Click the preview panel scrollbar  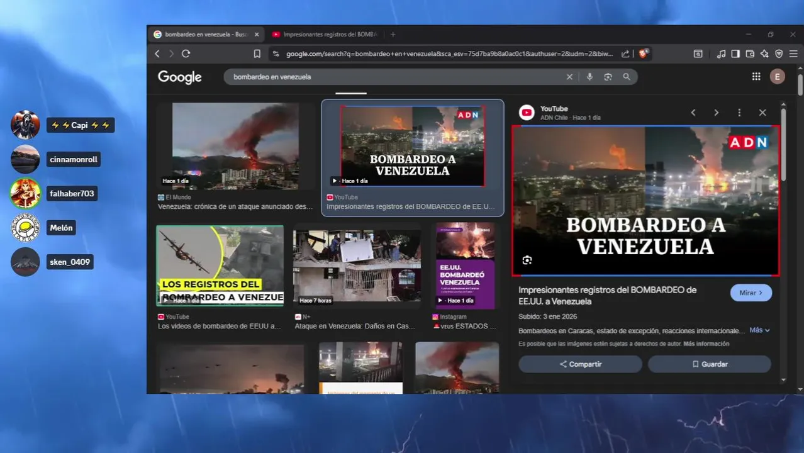tap(783, 145)
